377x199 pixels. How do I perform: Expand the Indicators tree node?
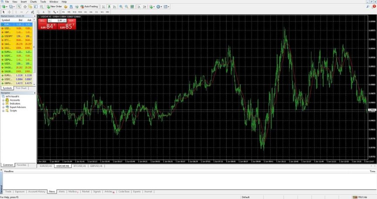pos(3,103)
